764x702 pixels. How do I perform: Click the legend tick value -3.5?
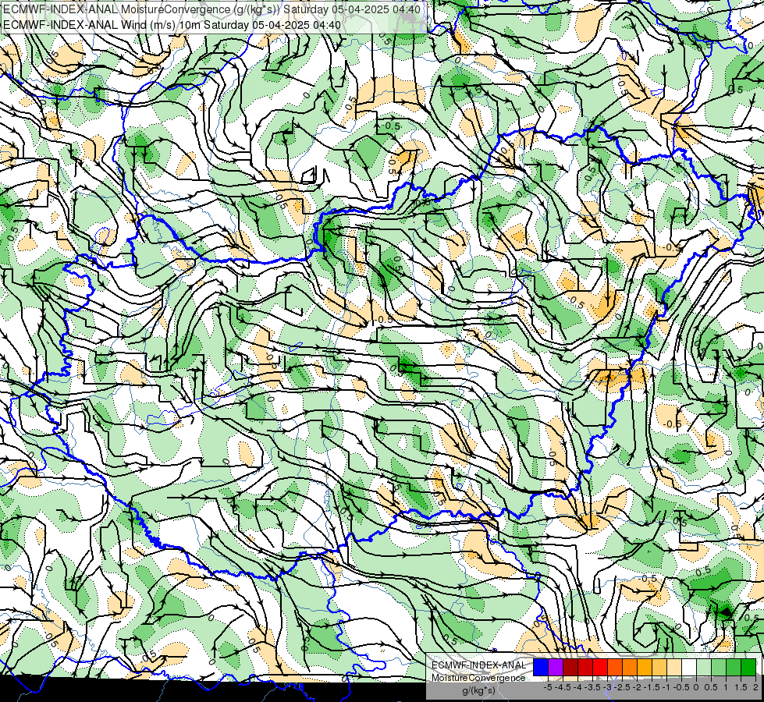[x=593, y=687]
